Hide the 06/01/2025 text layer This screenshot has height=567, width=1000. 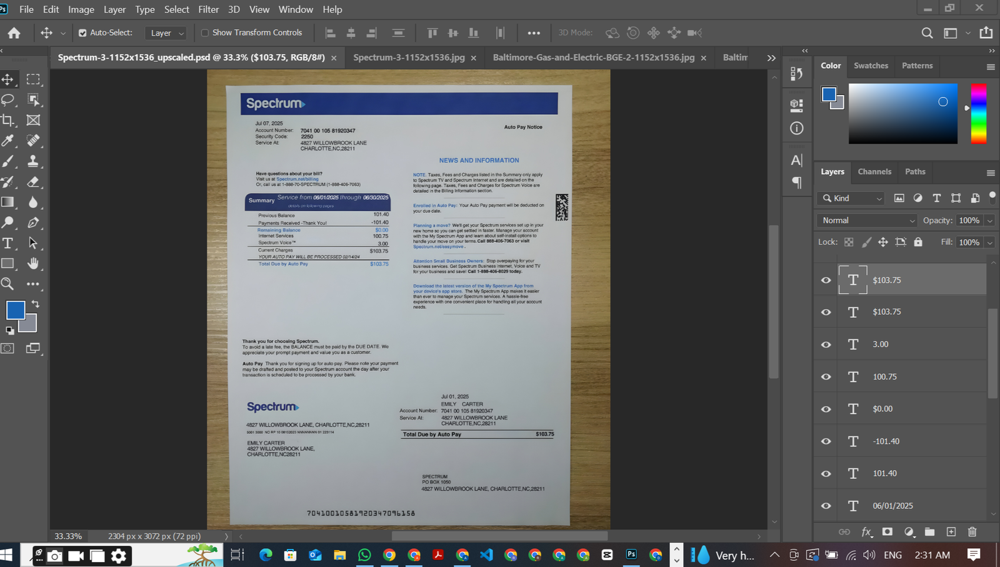point(826,506)
